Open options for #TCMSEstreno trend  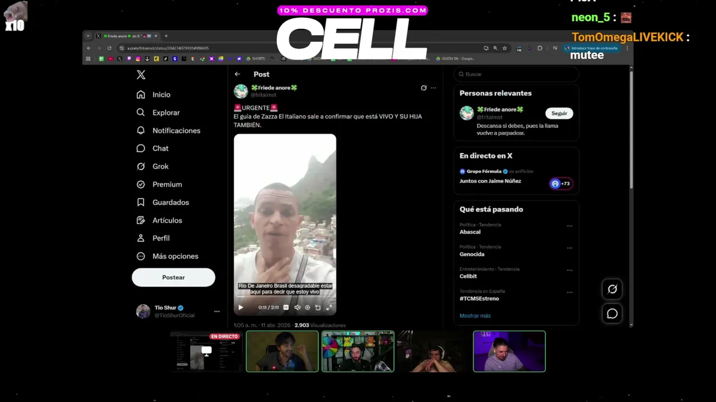click(x=569, y=292)
